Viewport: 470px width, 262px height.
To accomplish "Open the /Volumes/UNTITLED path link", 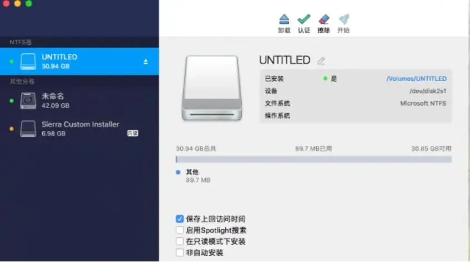I will 416,78.
